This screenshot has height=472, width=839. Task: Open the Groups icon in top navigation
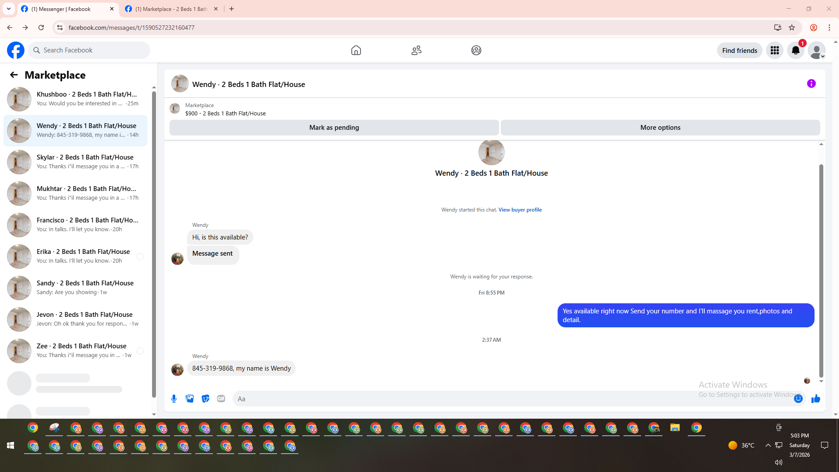click(x=476, y=50)
